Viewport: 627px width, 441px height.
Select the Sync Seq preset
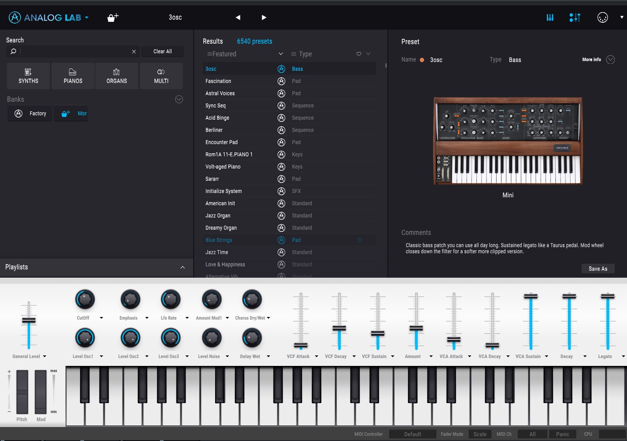216,106
